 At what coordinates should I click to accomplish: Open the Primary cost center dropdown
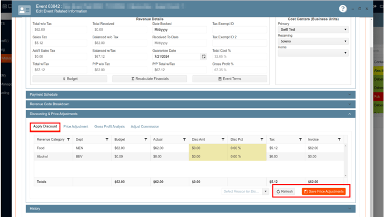click(313, 29)
